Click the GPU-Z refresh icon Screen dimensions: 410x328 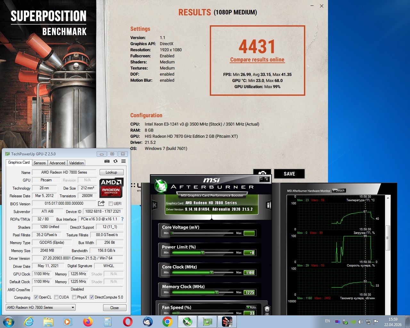[115, 161]
